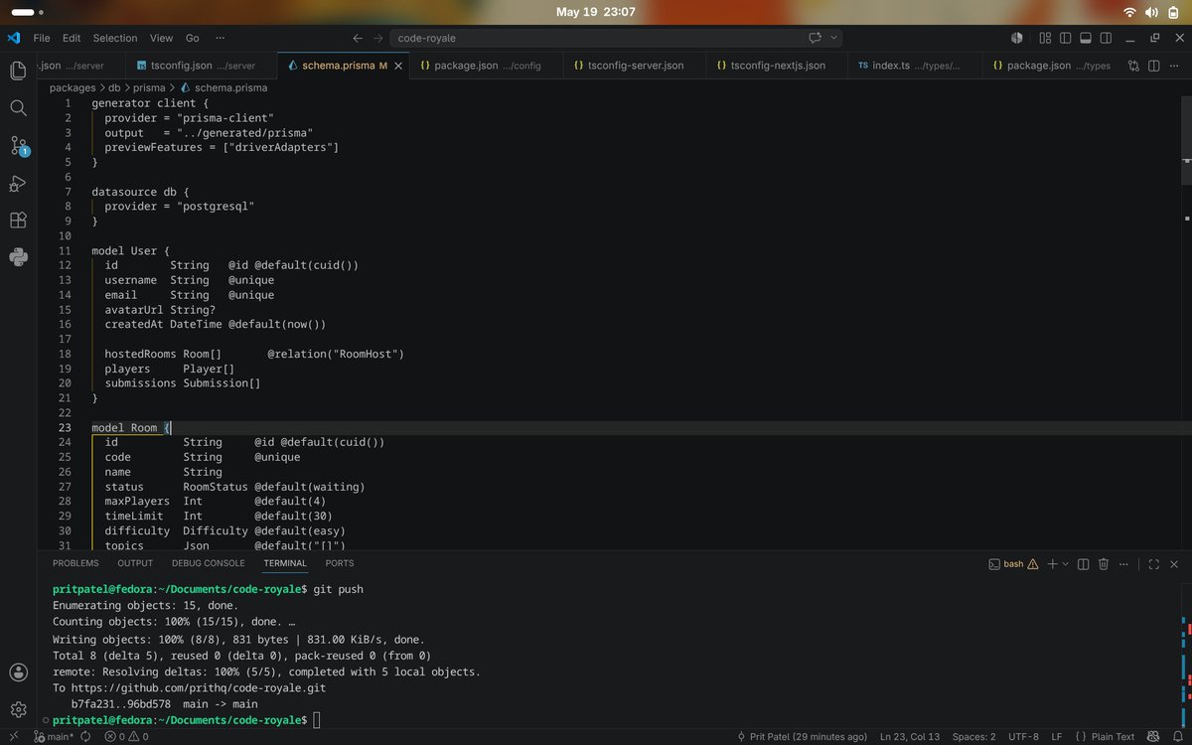Click the Customize Layout icon
The image size is (1192, 745).
point(1045,38)
